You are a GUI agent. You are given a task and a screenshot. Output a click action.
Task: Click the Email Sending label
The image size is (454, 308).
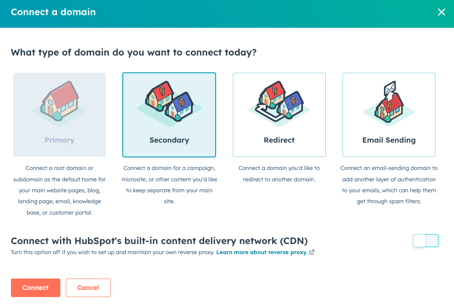point(389,140)
